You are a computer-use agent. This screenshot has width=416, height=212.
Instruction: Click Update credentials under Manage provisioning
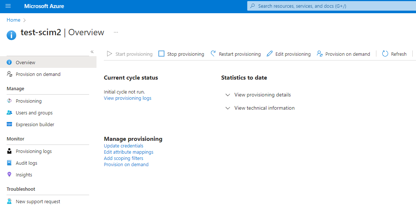click(123, 146)
